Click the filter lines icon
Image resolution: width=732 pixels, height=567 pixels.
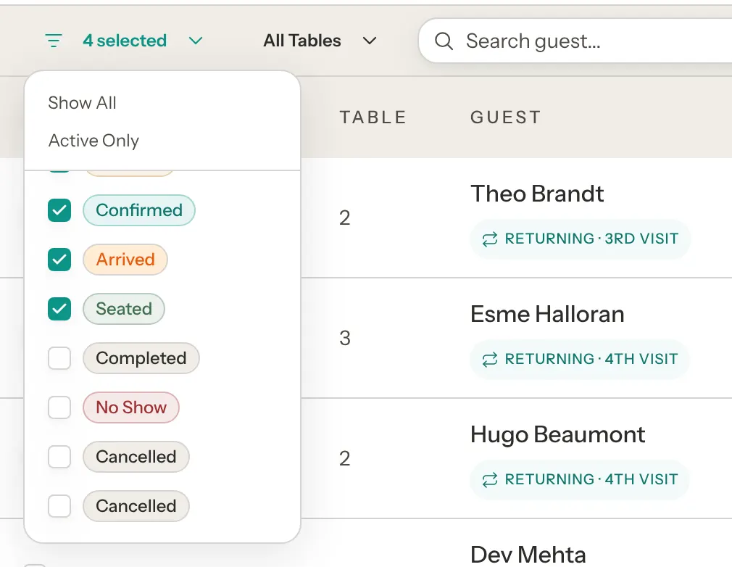tap(53, 41)
